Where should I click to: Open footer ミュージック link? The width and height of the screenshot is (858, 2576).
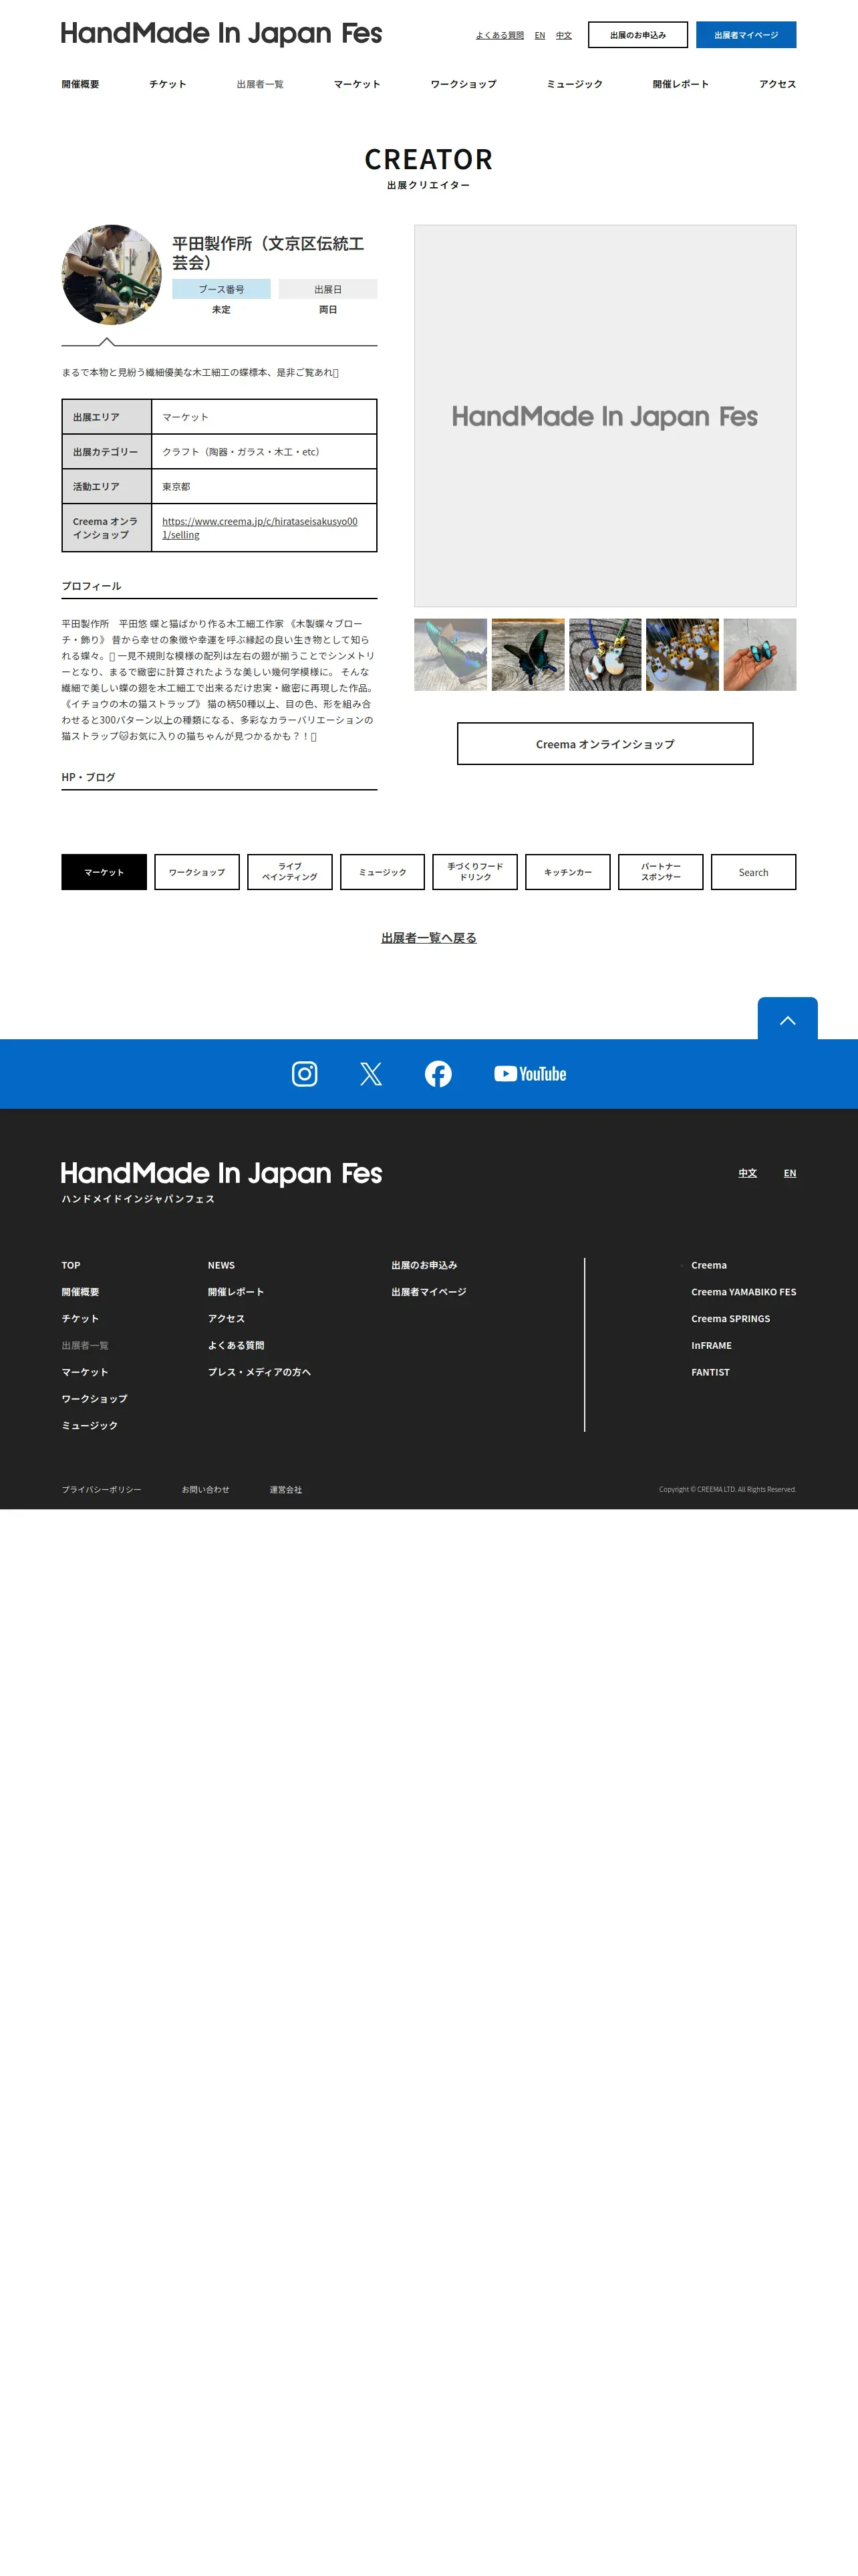tap(90, 1426)
